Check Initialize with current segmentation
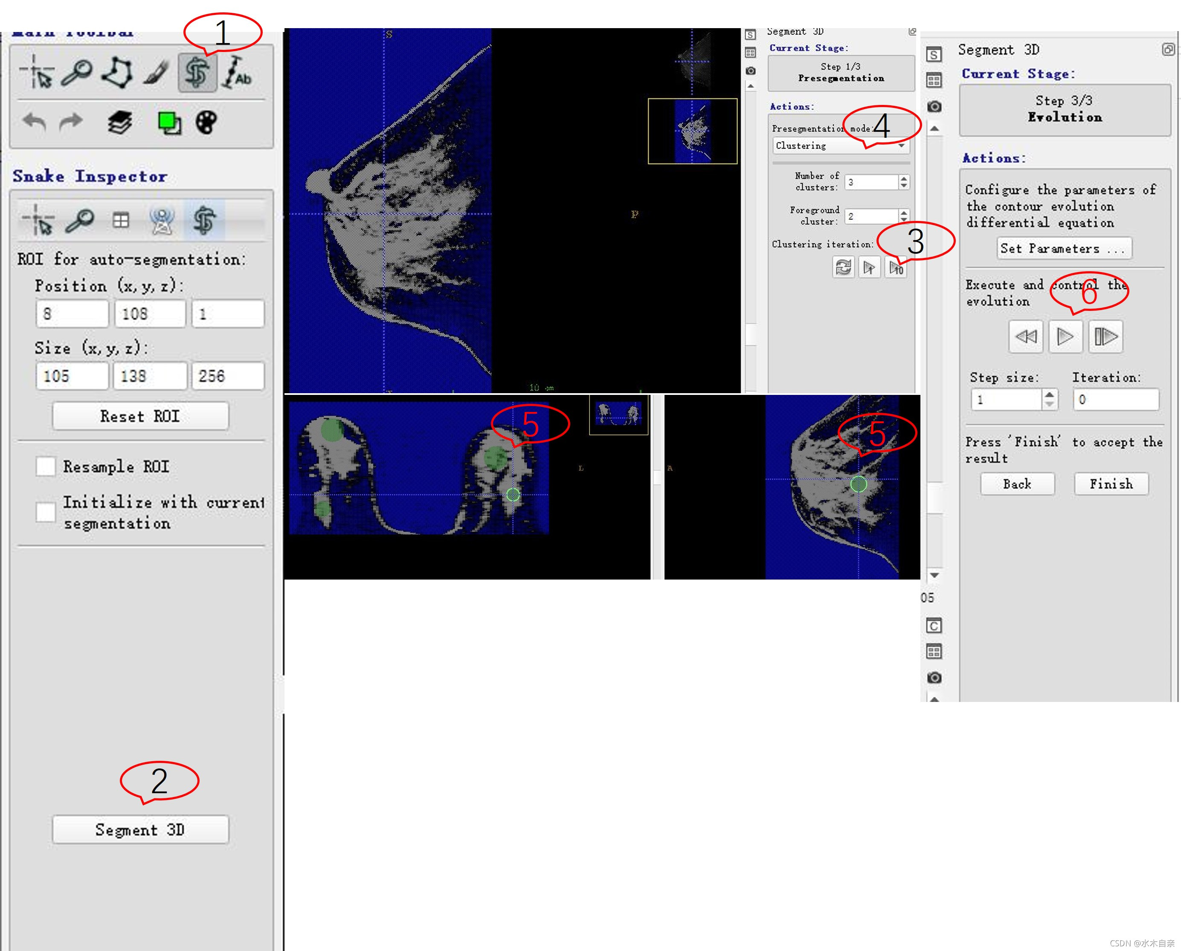Screen dimensions: 1181x951 coord(46,512)
